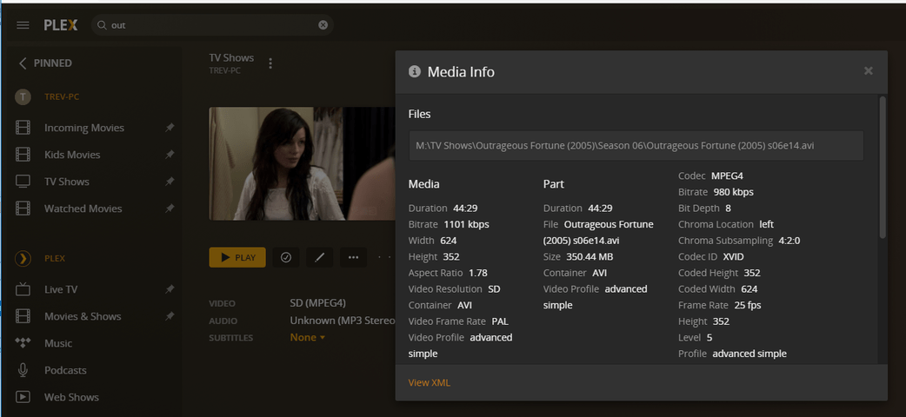Play the episode with PLAY button
906x417 pixels.
[237, 258]
